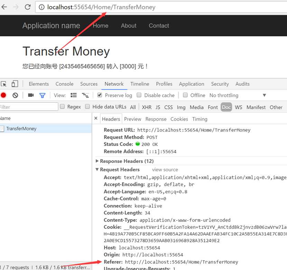
Task: Click the network Filter text field
Action: point(29,107)
